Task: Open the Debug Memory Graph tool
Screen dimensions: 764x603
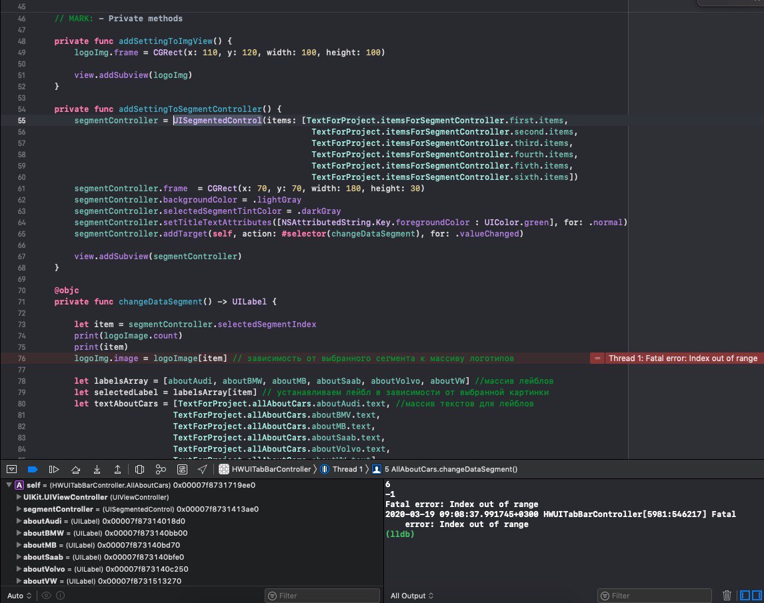Action: (x=161, y=469)
